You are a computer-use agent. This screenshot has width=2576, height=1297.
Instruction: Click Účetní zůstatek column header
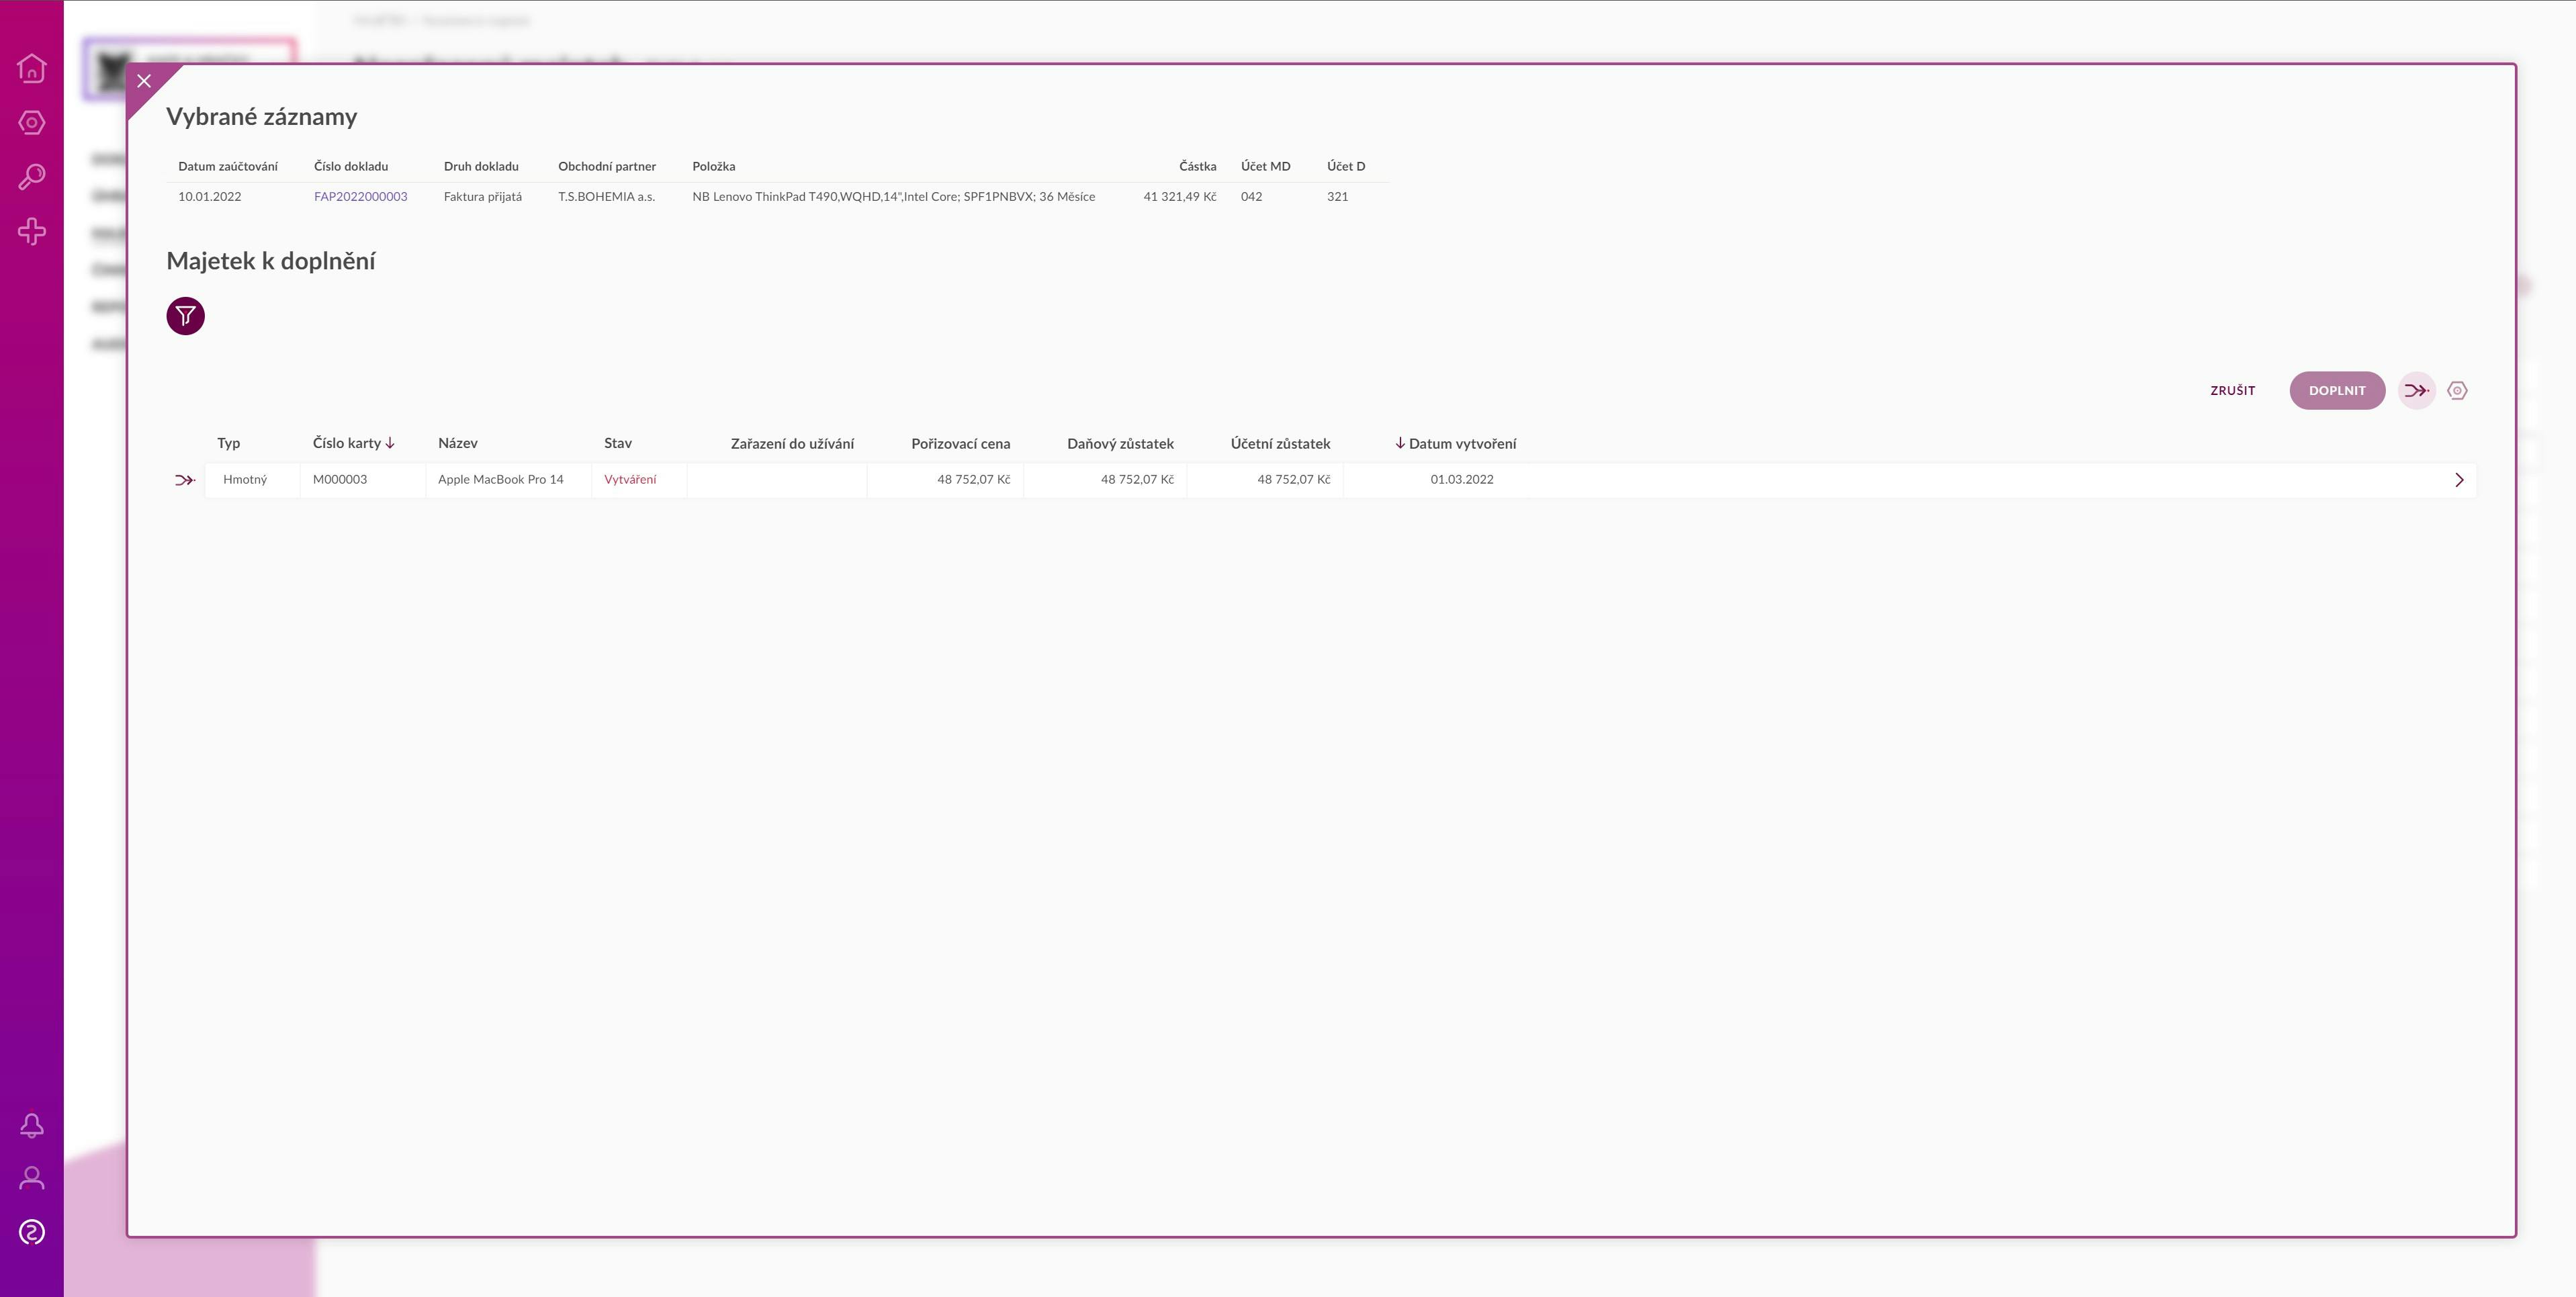[1280, 443]
